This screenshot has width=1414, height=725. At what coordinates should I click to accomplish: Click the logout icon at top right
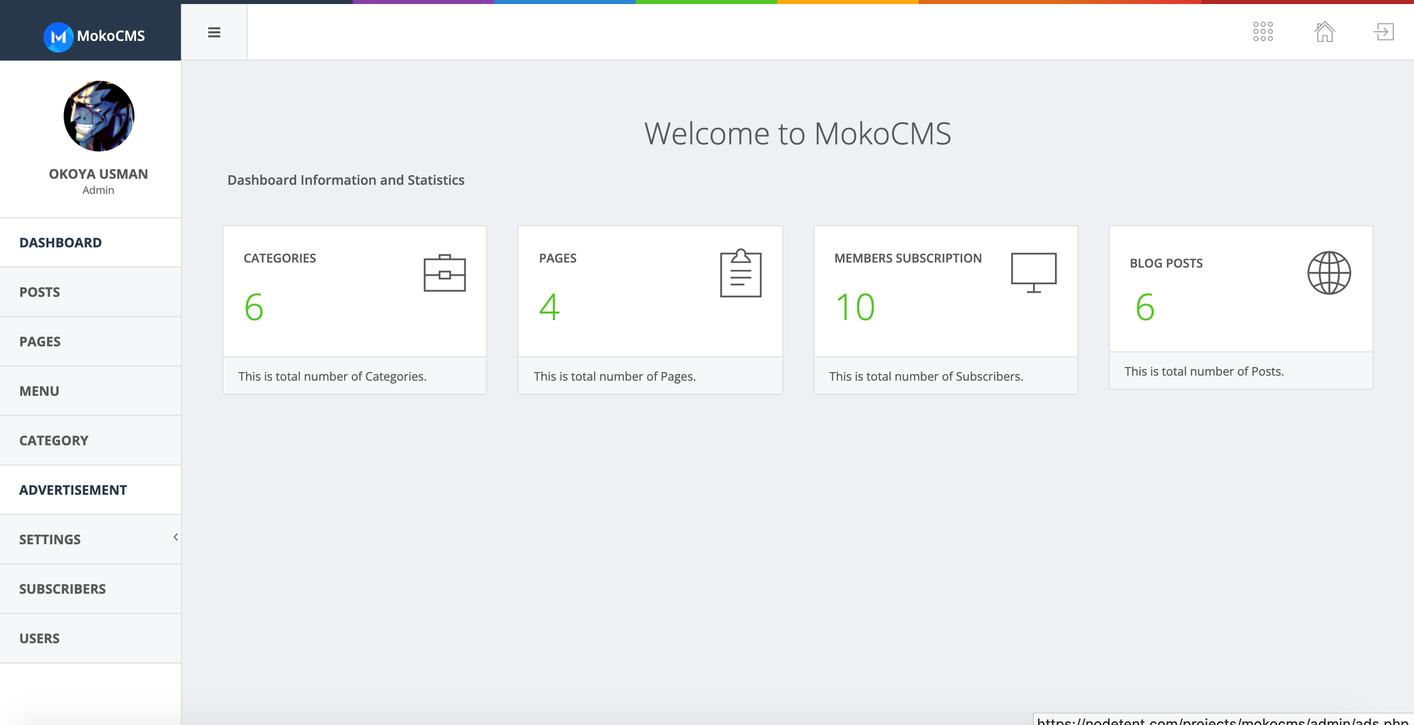1384,32
